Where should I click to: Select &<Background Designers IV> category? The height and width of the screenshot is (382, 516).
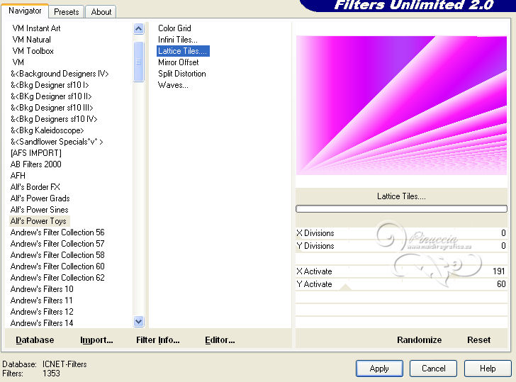(x=60, y=74)
